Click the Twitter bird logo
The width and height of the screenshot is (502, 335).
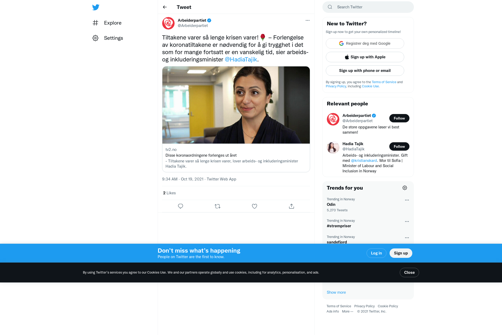click(x=96, y=7)
